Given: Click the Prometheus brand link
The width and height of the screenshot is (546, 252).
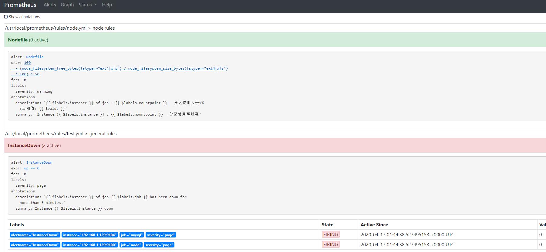Looking at the screenshot, I should [x=20, y=5].
